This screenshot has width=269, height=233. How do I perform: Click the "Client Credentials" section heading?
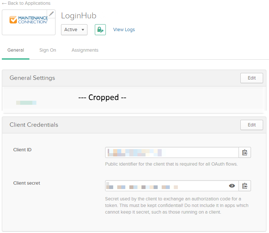(x=34, y=125)
